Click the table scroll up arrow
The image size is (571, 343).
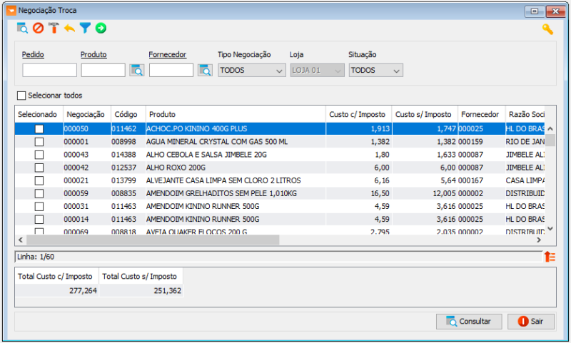550,129
